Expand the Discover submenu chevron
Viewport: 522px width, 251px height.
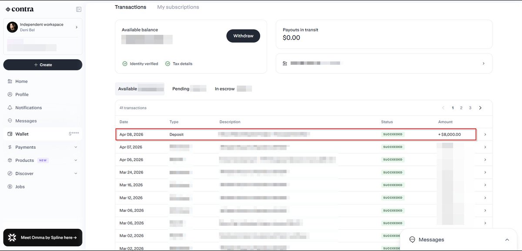click(x=76, y=174)
